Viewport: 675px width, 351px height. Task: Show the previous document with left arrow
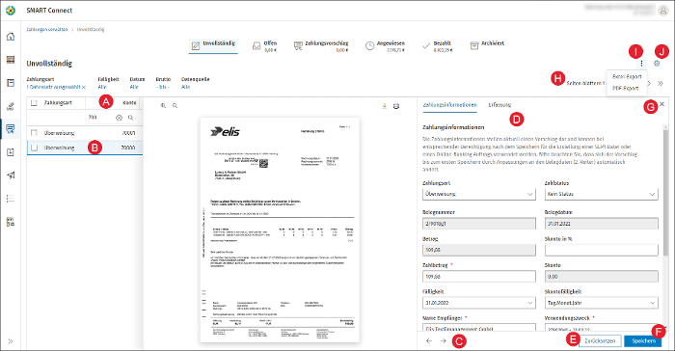point(429,340)
